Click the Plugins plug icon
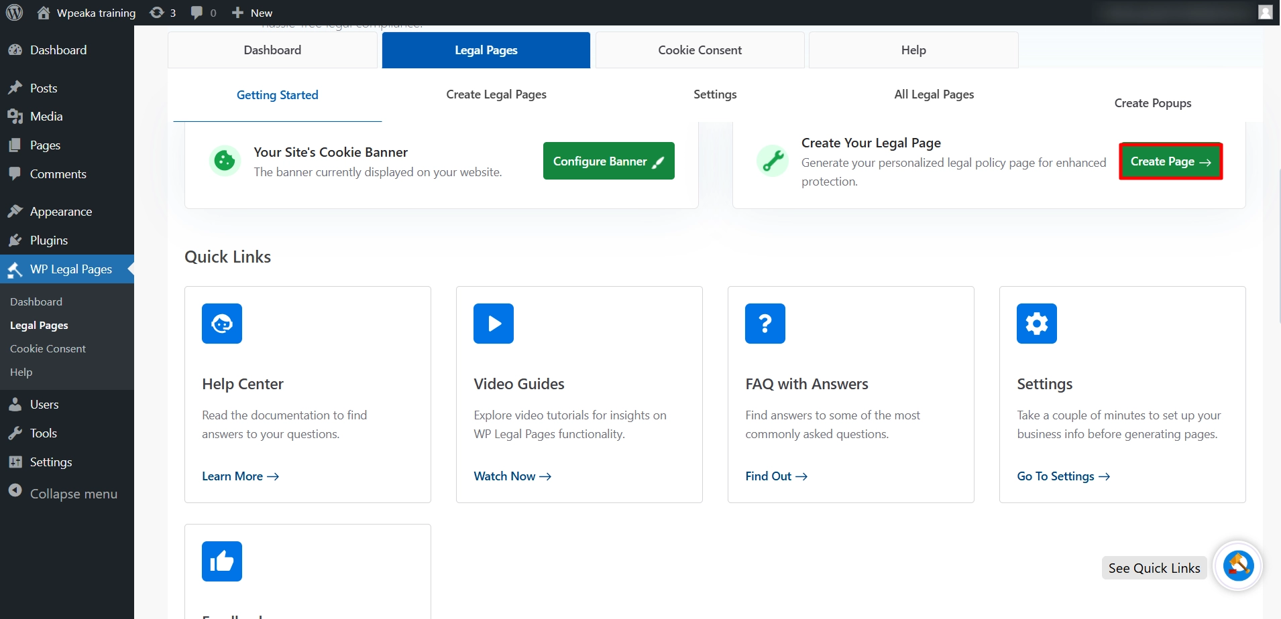 pos(15,240)
